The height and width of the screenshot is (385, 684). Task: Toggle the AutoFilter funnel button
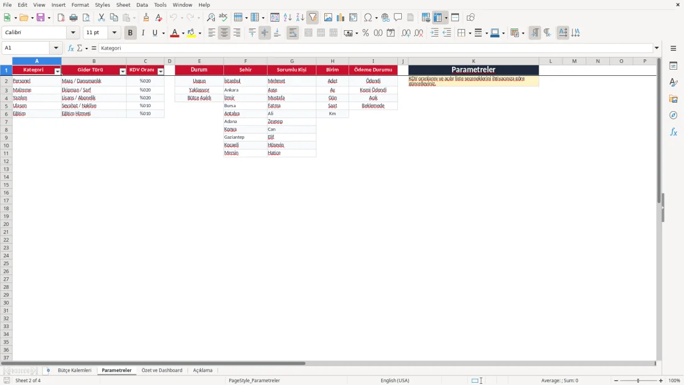pyautogui.click(x=312, y=18)
